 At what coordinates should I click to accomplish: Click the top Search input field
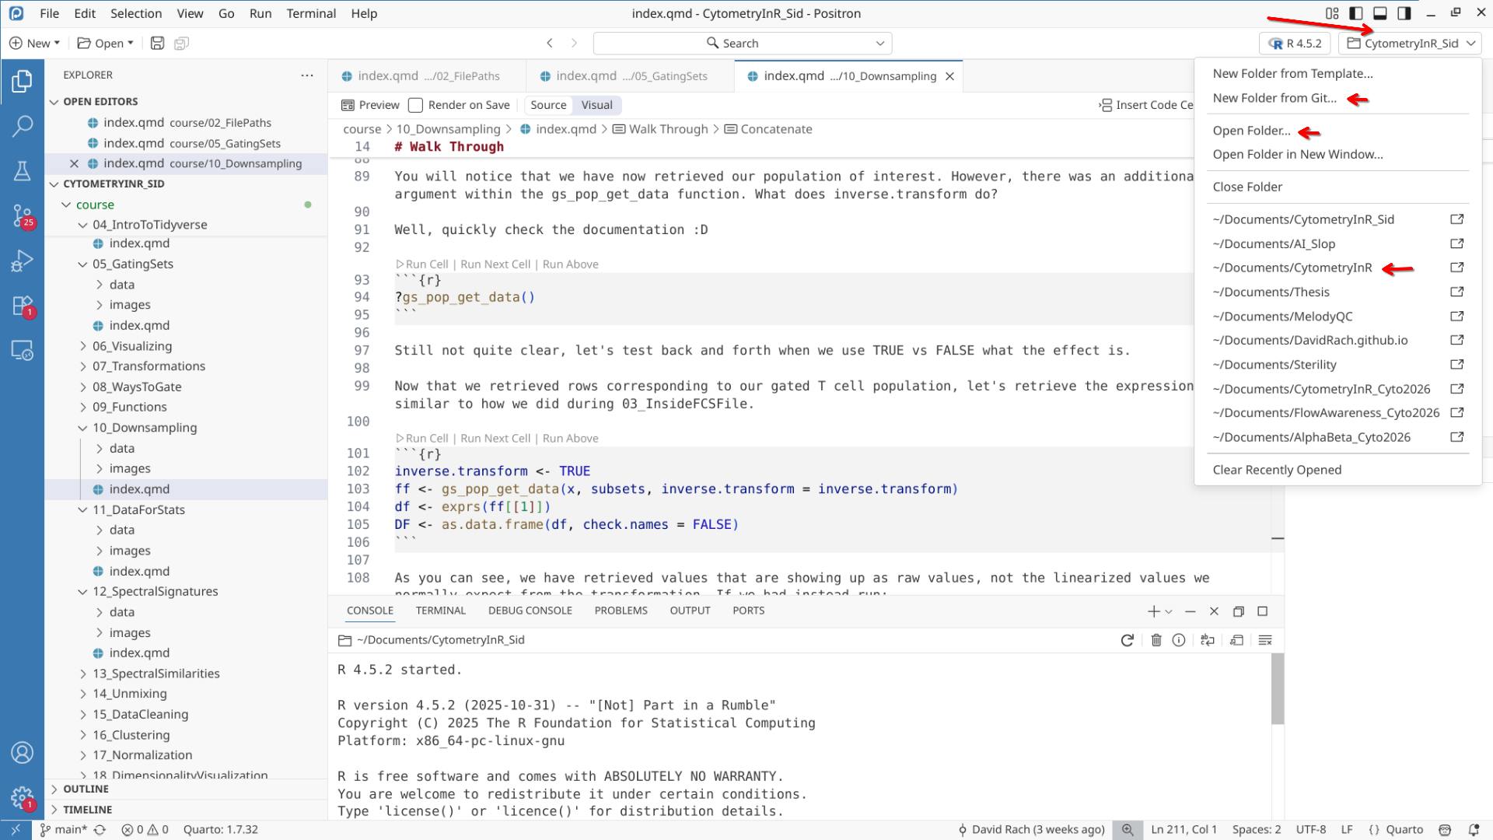click(x=742, y=44)
